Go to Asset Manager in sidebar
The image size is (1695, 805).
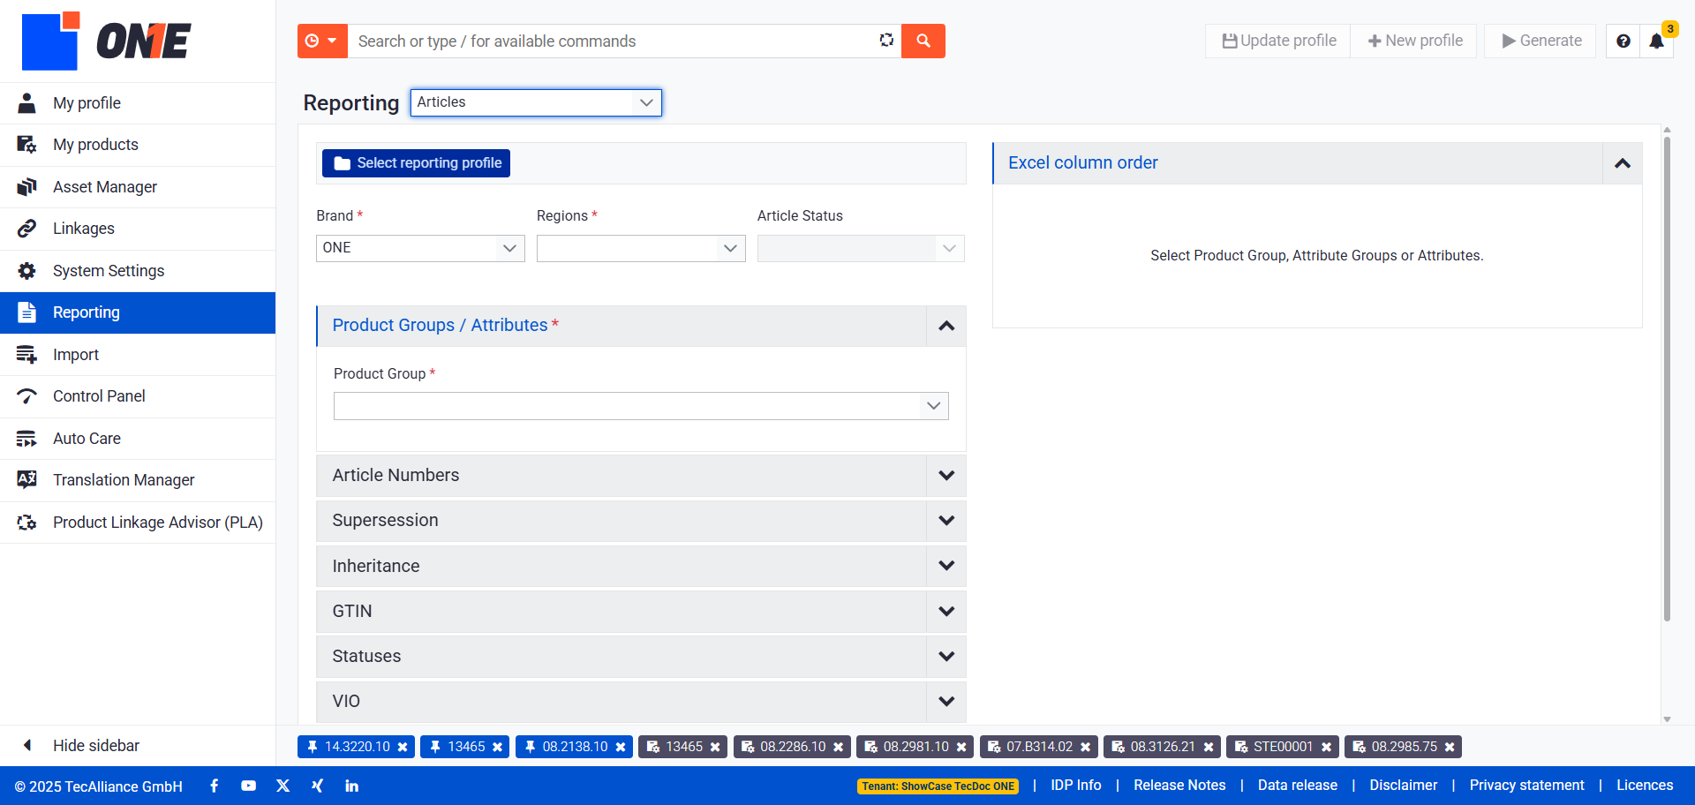(138, 187)
